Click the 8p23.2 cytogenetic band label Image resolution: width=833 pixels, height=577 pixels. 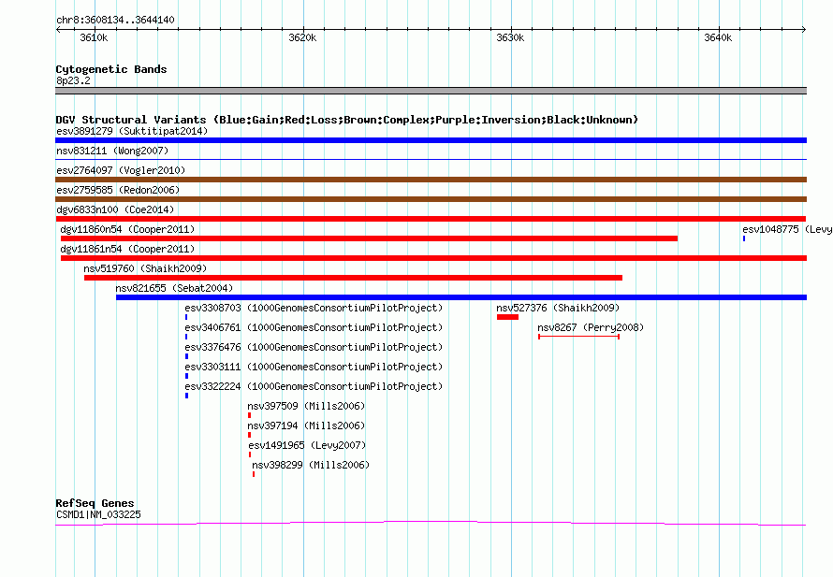coord(73,80)
